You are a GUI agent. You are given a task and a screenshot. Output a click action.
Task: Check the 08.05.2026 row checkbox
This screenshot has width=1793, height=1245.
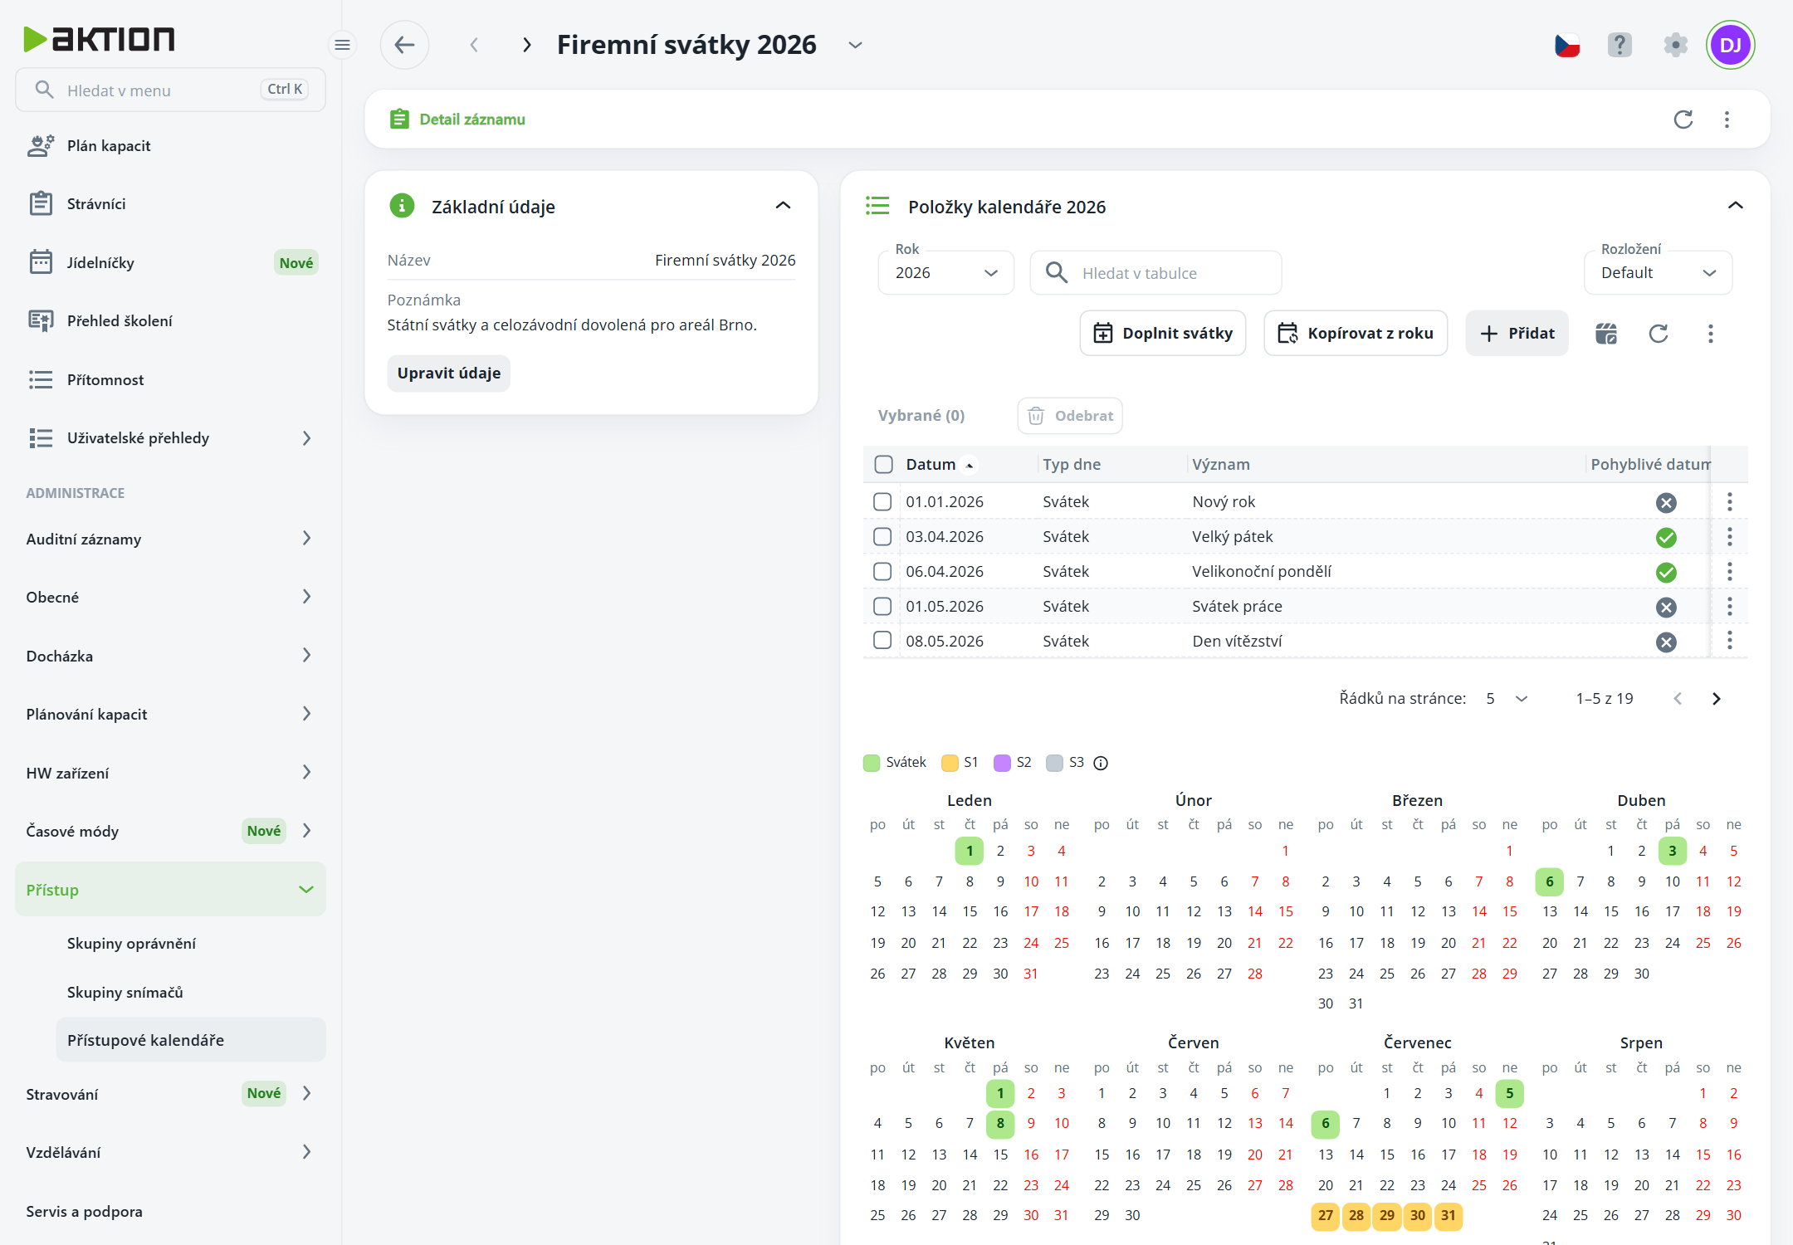pyautogui.click(x=882, y=641)
